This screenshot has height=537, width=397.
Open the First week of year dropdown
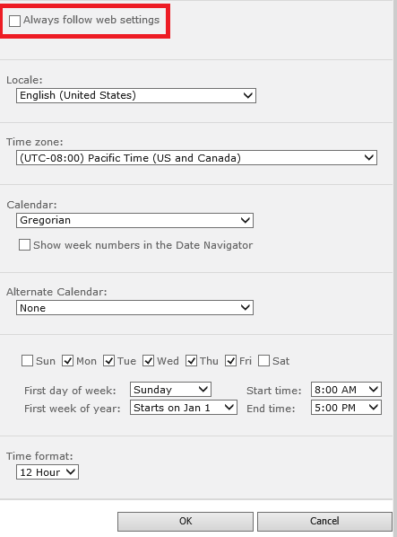pyautogui.click(x=184, y=408)
